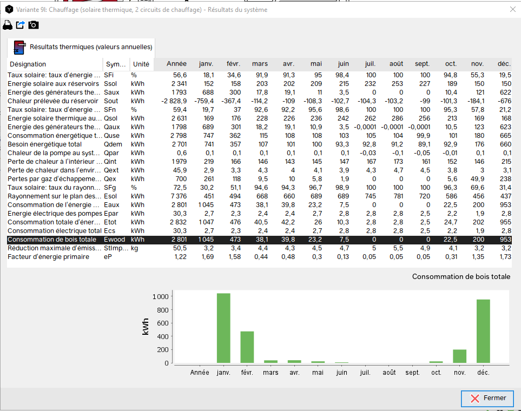Click the Désignation column header
Viewport: 521px width, 411px height.
click(x=55, y=64)
